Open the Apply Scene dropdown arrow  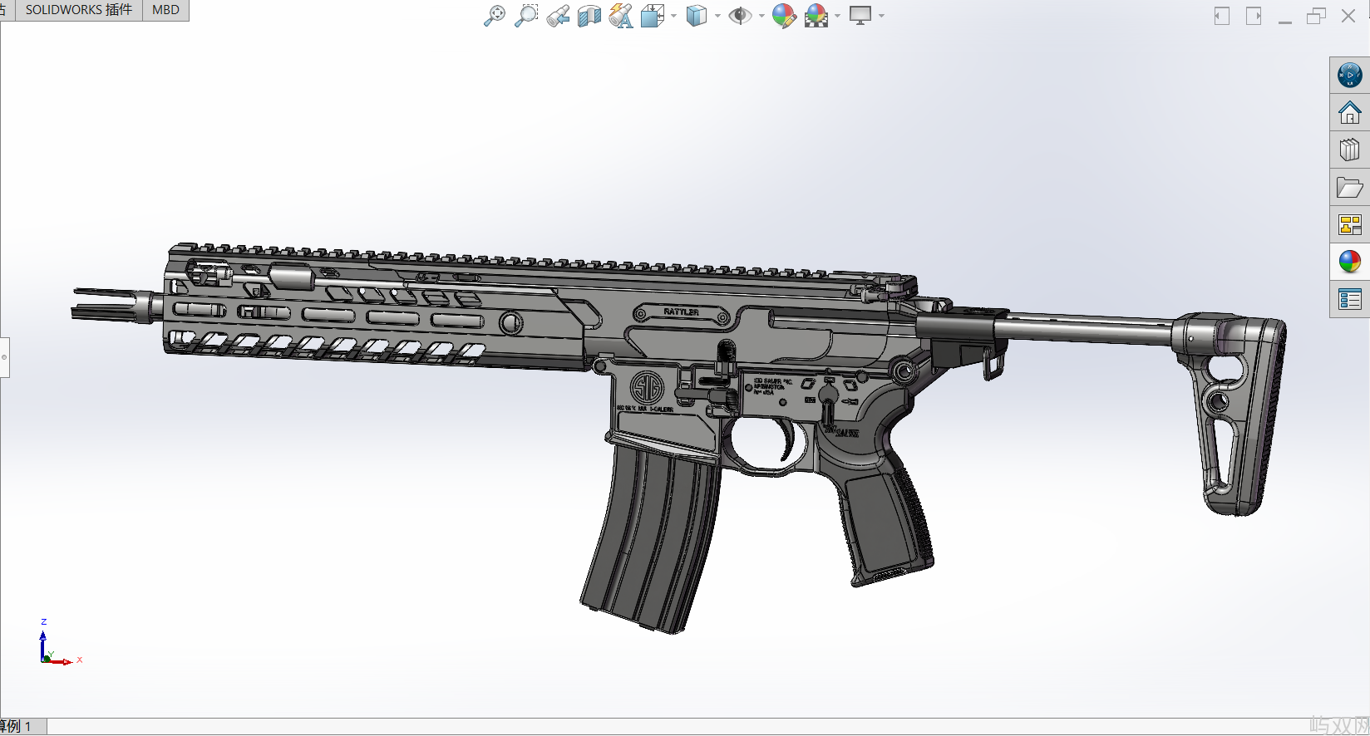837,16
